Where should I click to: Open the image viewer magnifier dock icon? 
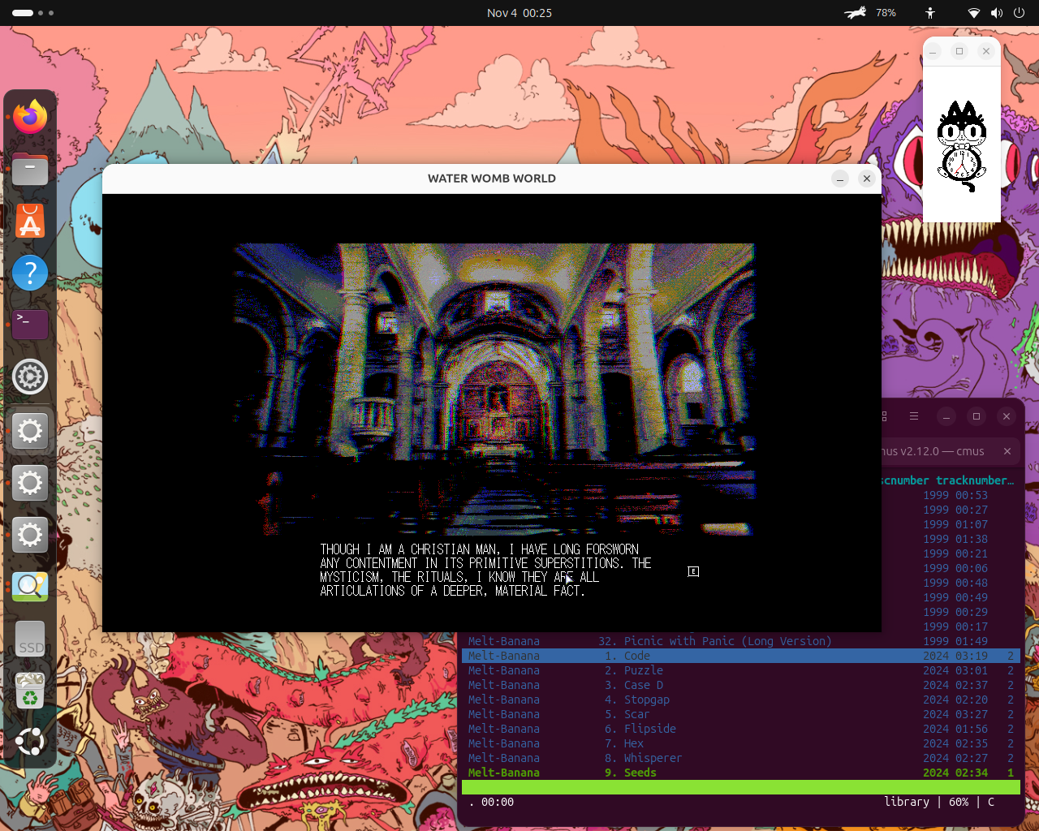tap(30, 586)
